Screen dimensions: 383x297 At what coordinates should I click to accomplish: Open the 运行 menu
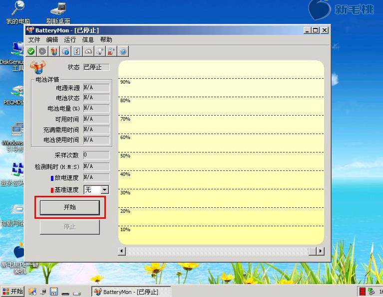(70, 40)
